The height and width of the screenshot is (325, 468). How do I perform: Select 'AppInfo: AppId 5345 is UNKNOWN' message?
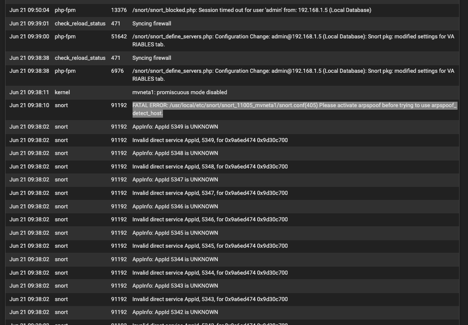[x=175, y=233]
